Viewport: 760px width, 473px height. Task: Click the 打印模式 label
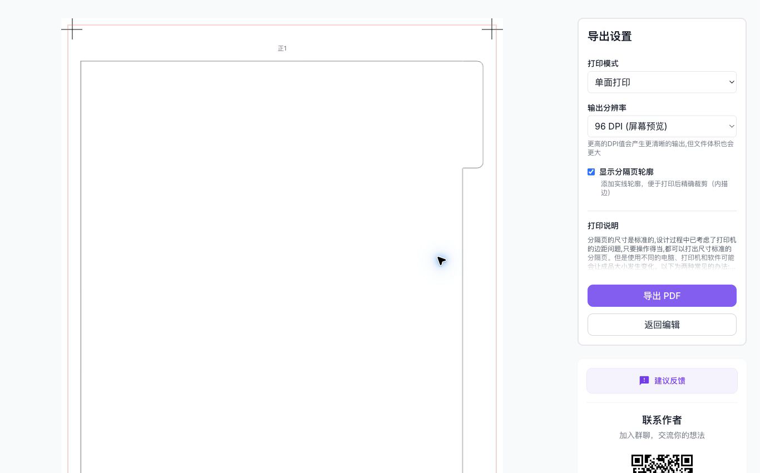pyautogui.click(x=603, y=63)
